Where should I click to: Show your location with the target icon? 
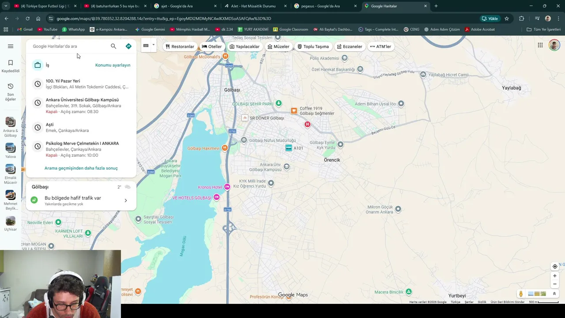pos(555,266)
